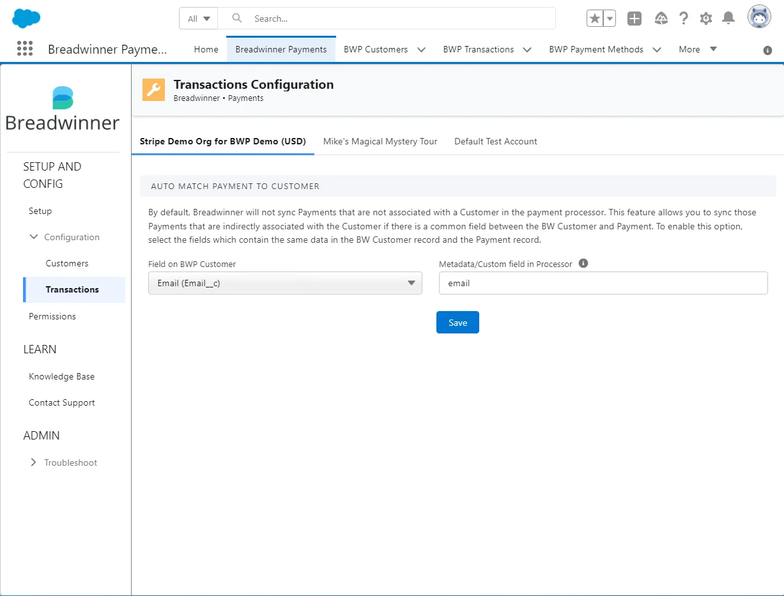Collapse the Configuration tree section
The image size is (784, 596).
[x=34, y=237]
